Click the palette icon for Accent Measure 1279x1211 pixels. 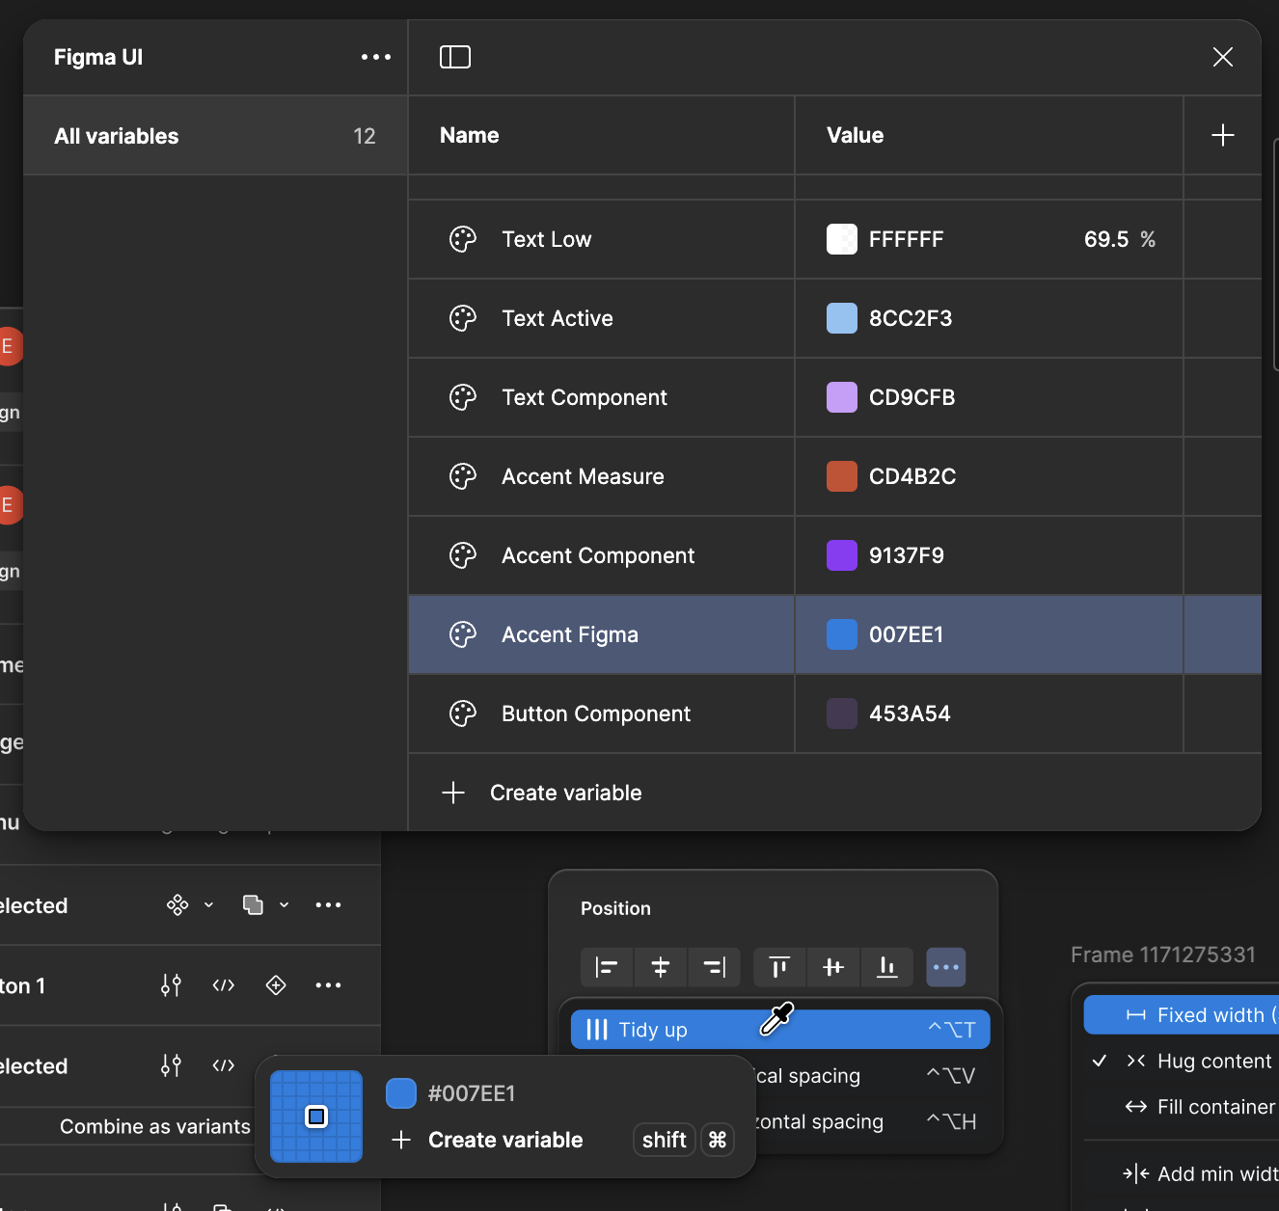click(463, 476)
